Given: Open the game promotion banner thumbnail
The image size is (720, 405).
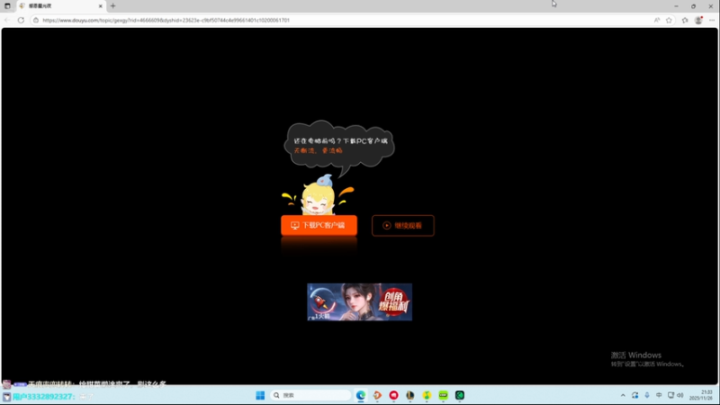Looking at the screenshot, I should 359,302.
